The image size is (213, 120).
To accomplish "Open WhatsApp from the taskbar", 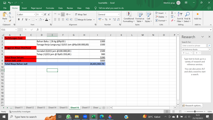I will (69, 117).
